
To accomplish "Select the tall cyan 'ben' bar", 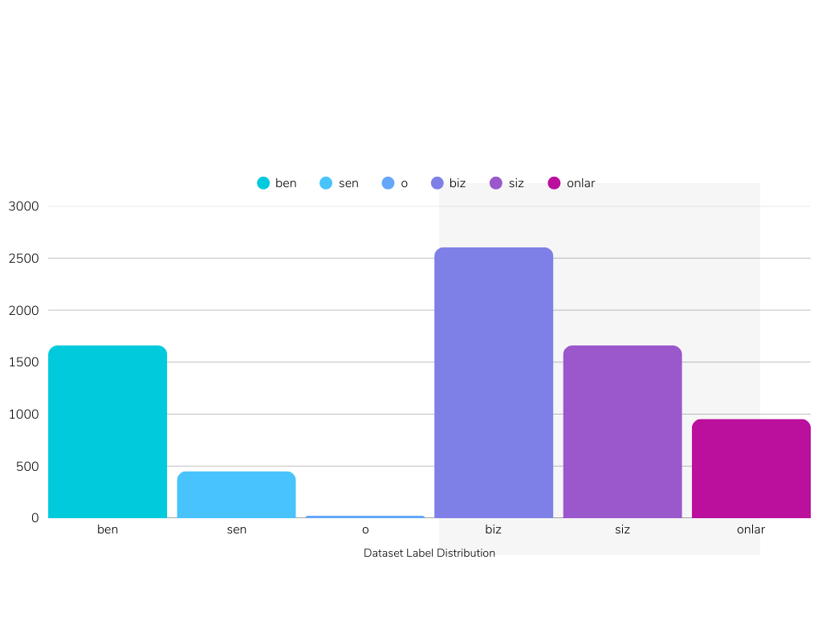I will click(x=108, y=432).
